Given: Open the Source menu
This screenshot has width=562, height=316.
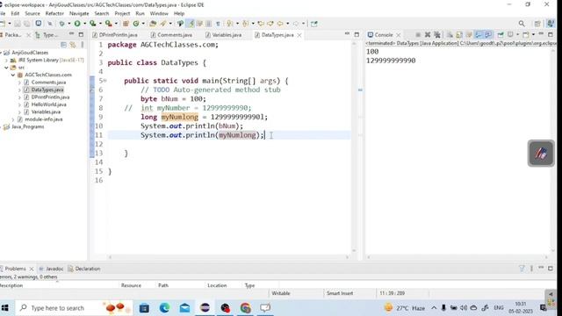Looking at the screenshot, I should [32, 13].
